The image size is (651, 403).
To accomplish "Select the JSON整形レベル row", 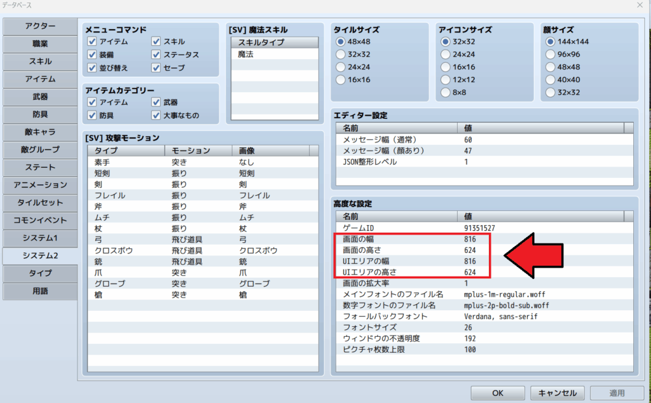I will (484, 162).
